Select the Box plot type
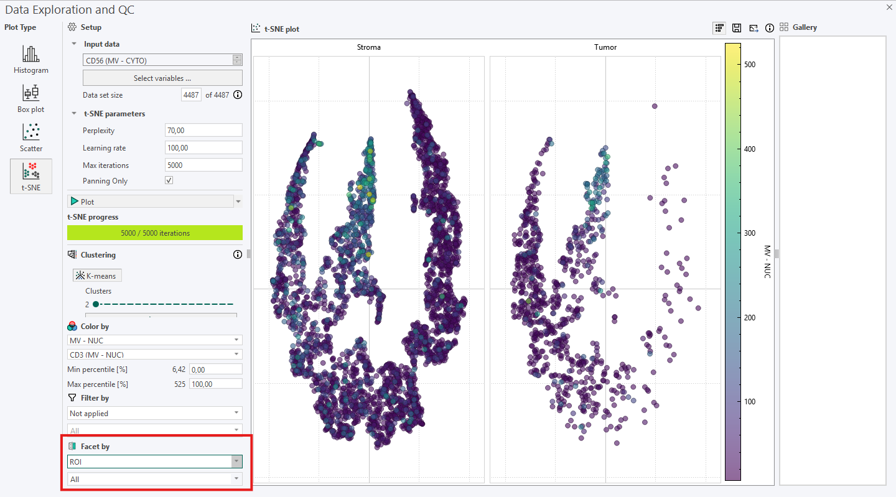The height and width of the screenshot is (497, 896). 30,98
